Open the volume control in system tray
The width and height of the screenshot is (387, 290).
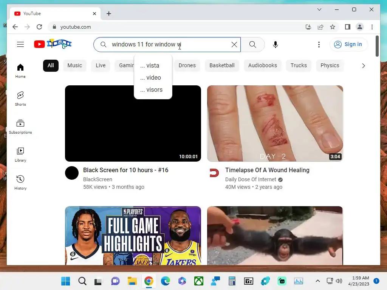pos(339,281)
